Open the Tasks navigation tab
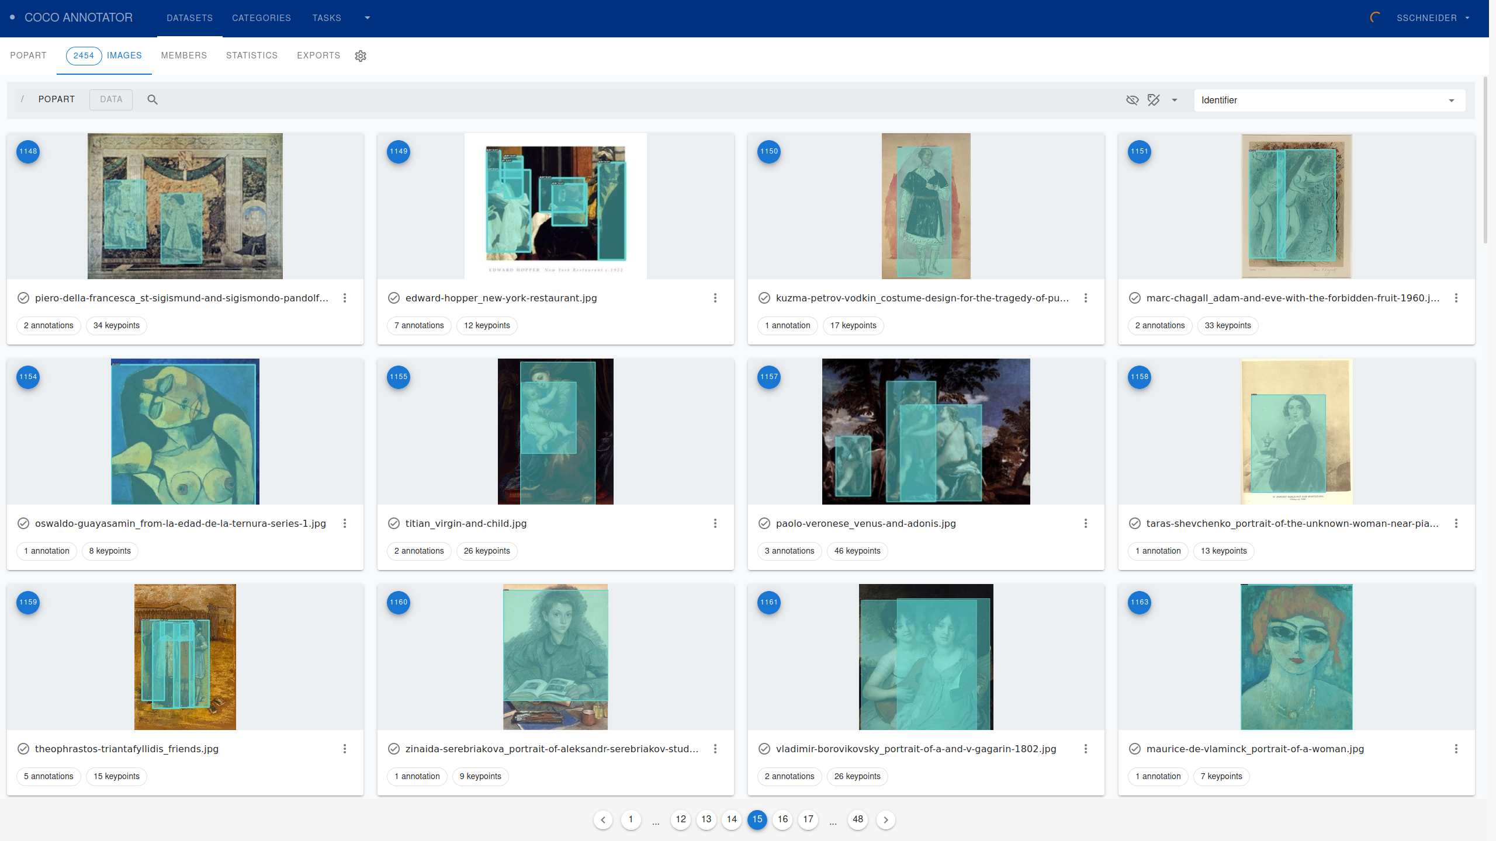This screenshot has height=841, width=1496. [x=327, y=18]
